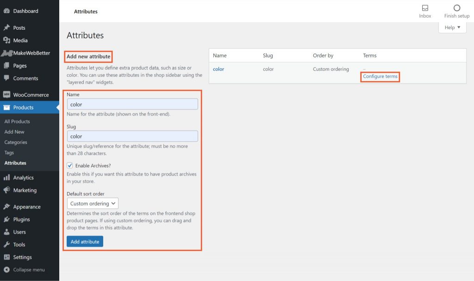Open Comments menu item
This screenshot has width=474, height=281.
(26, 78)
